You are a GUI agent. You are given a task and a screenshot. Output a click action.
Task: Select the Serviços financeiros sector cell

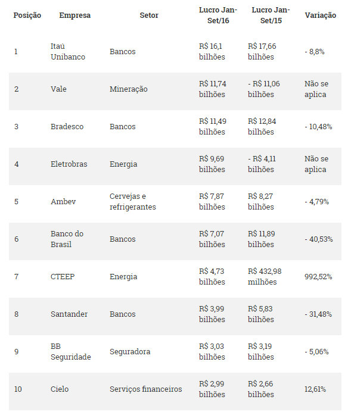(x=146, y=389)
